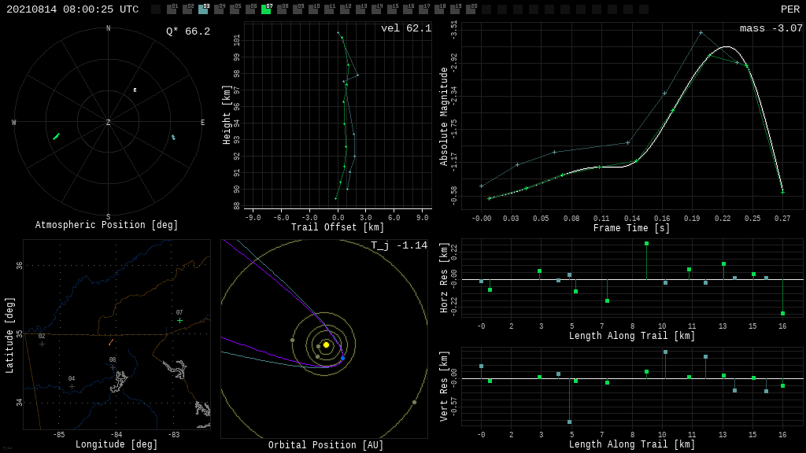Toggle station 01 indicator box
The width and height of the screenshot is (806, 453).
pyautogui.click(x=172, y=9)
